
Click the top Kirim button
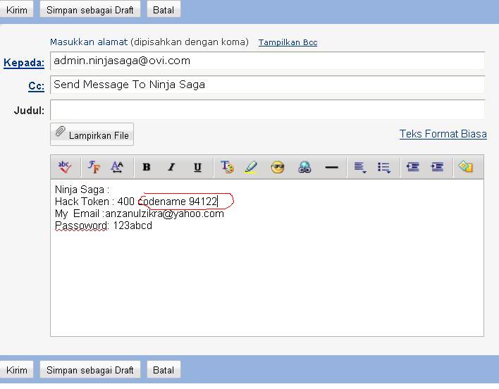[x=16, y=10]
